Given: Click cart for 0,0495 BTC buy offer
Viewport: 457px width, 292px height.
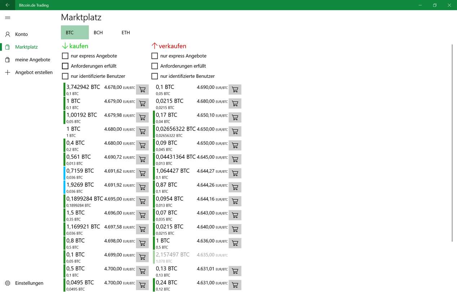Looking at the screenshot, I should 142,285.
